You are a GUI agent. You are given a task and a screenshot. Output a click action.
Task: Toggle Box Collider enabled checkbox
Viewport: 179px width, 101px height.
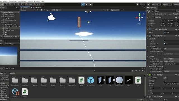pos(152,75)
